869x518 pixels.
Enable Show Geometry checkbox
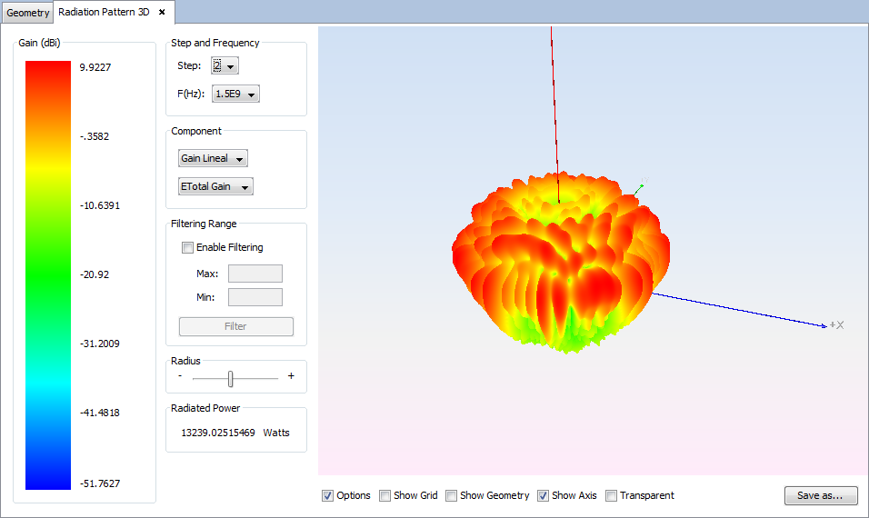452,495
